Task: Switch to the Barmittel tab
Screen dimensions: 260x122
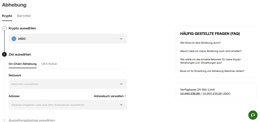Action: [x=24, y=16]
